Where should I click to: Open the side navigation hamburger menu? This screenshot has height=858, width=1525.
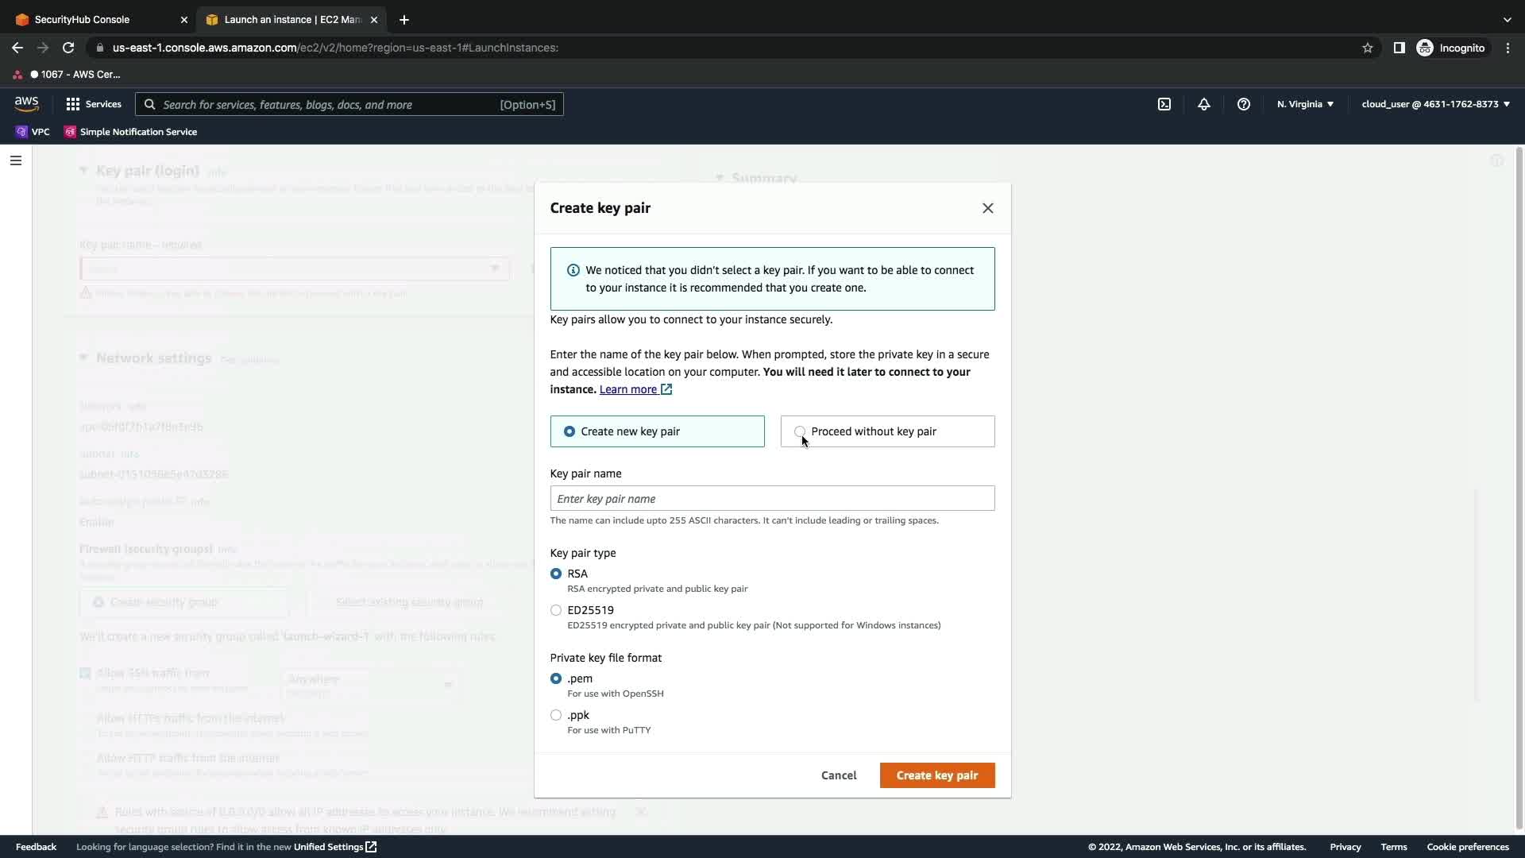click(x=16, y=160)
